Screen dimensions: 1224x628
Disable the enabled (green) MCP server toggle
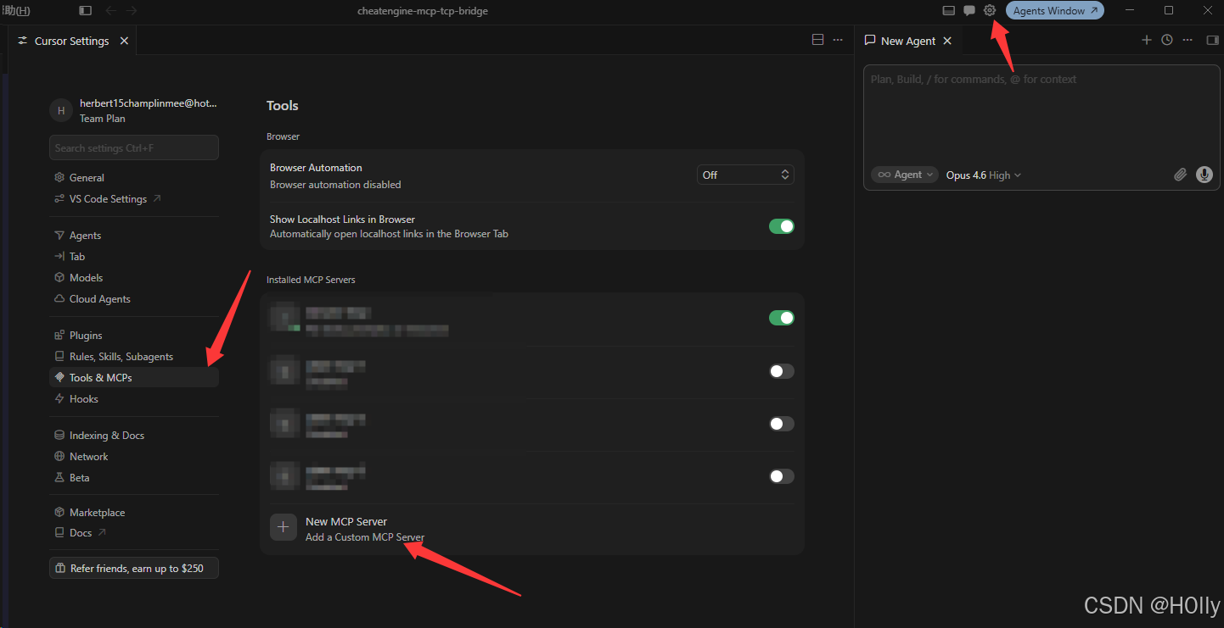782,318
